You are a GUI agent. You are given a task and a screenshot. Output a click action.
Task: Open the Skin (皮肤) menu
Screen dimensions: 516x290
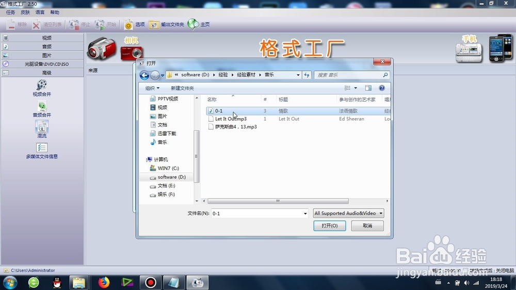(25, 12)
